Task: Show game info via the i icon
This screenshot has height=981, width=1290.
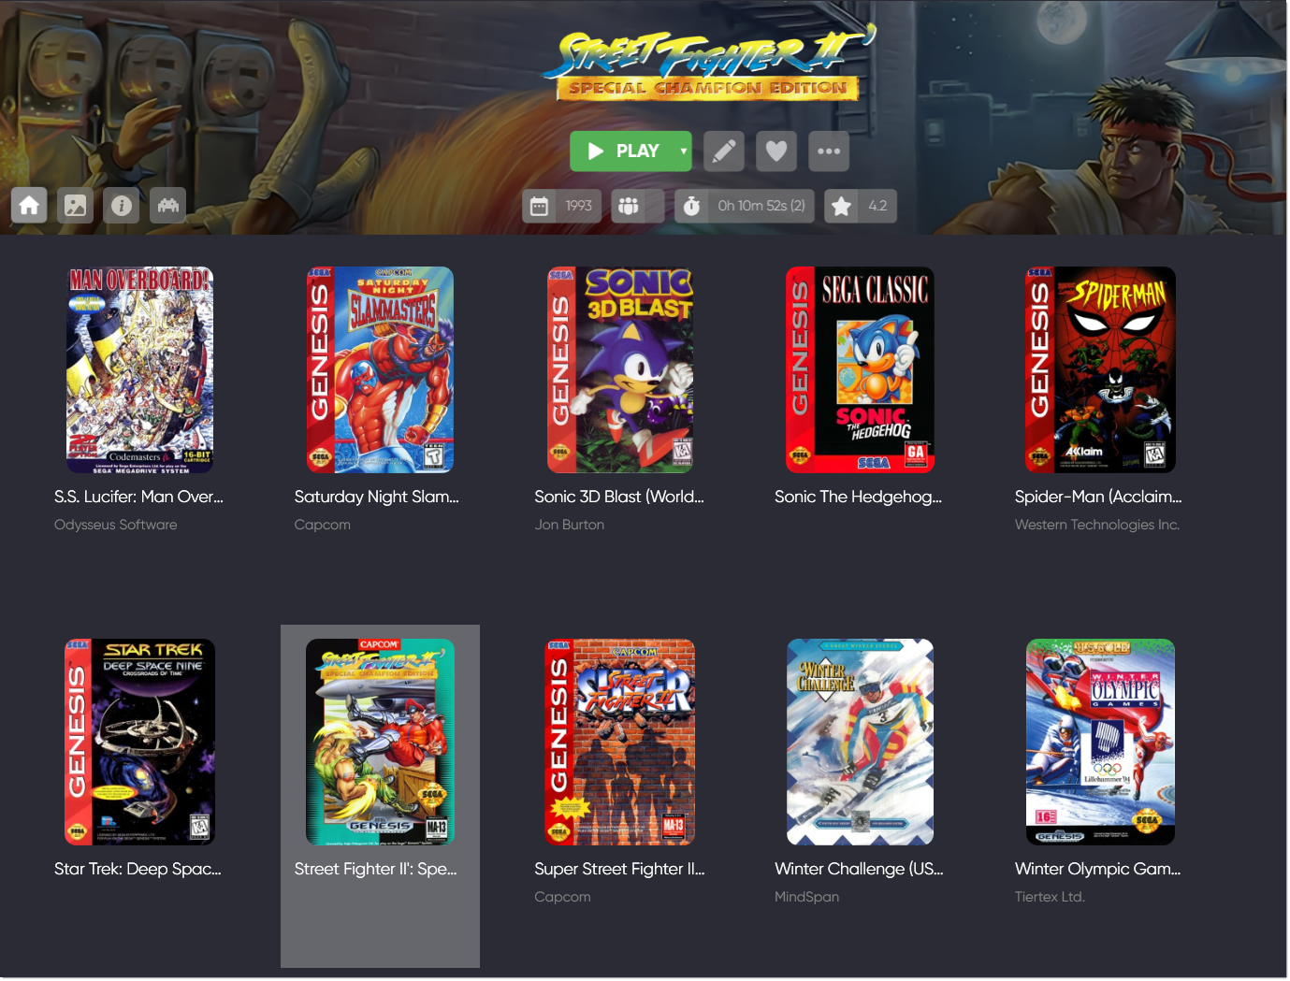Action: coord(122,205)
